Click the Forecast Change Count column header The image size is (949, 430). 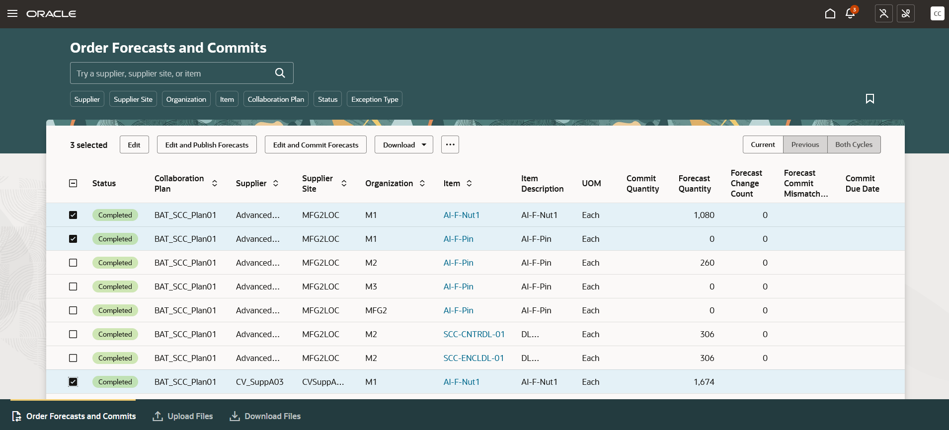click(x=746, y=183)
